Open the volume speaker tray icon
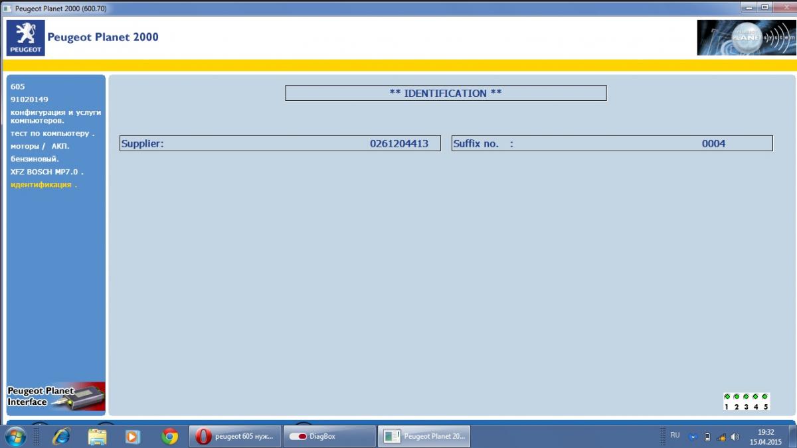 point(735,437)
